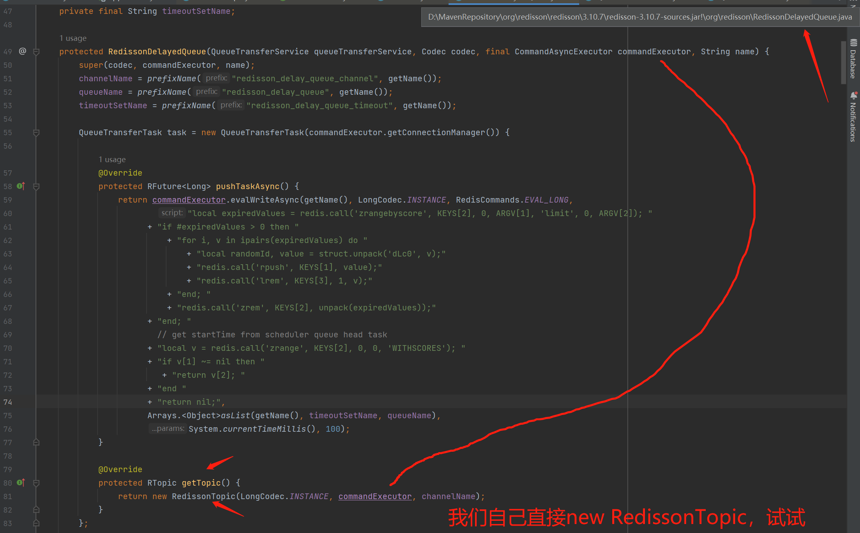The image size is (860, 533).
Task: Click the '...params:' inlay hint on line 76
Action: coord(167,428)
